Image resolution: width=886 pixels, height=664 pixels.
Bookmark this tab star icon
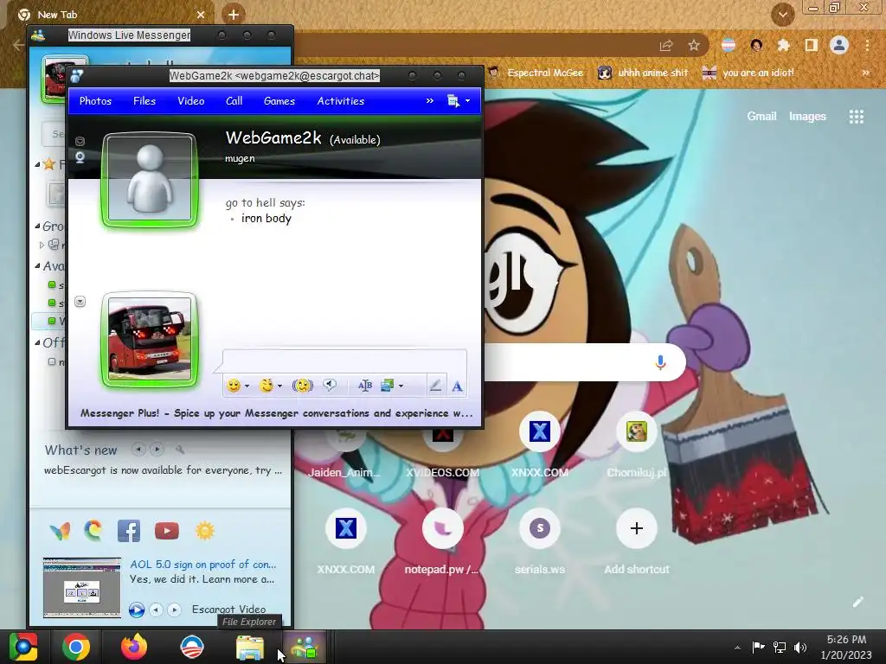click(694, 45)
